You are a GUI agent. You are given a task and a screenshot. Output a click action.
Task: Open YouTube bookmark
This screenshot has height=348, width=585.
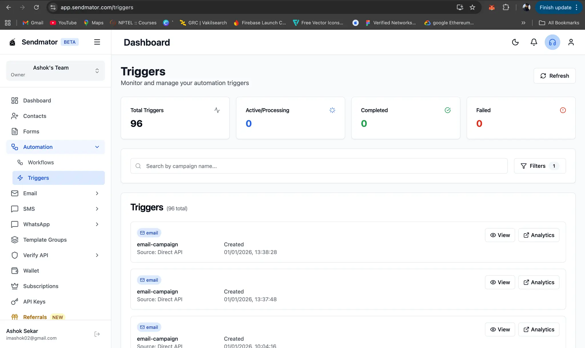click(x=63, y=23)
